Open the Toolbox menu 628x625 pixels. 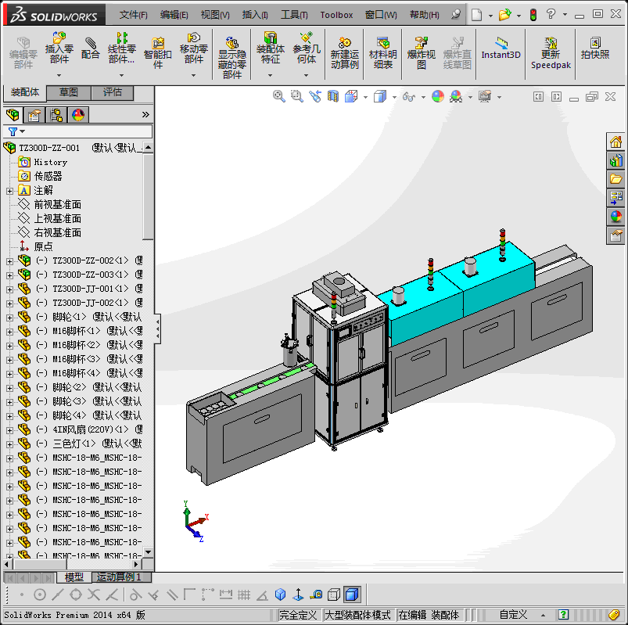(336, 15)
